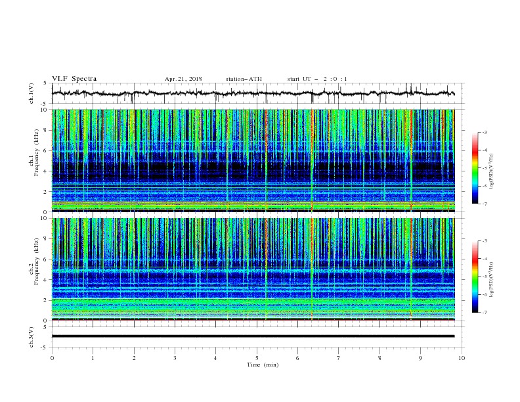The image size is (520, 402).
Task: Click the "-5" label on the ch.2 colorbar
Action: pos(484,277)
